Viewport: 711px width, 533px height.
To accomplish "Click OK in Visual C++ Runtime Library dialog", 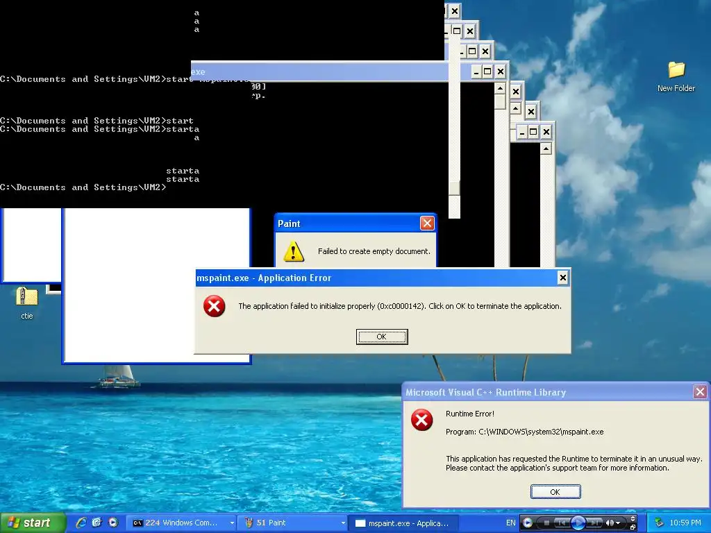I will 555,492.
